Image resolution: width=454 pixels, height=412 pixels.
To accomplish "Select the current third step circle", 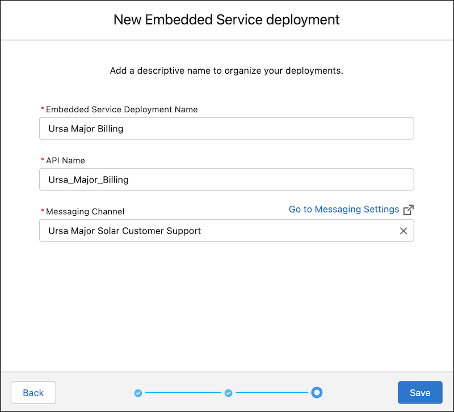I will click(x=317, y=392).
